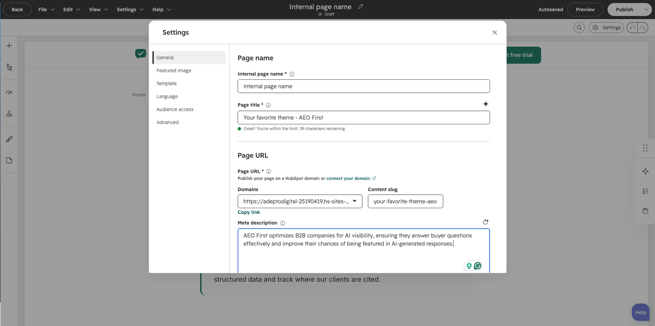This screenshot has width=655, height=326.
Task: Click the Content slug input field
Action: (405, 201)
